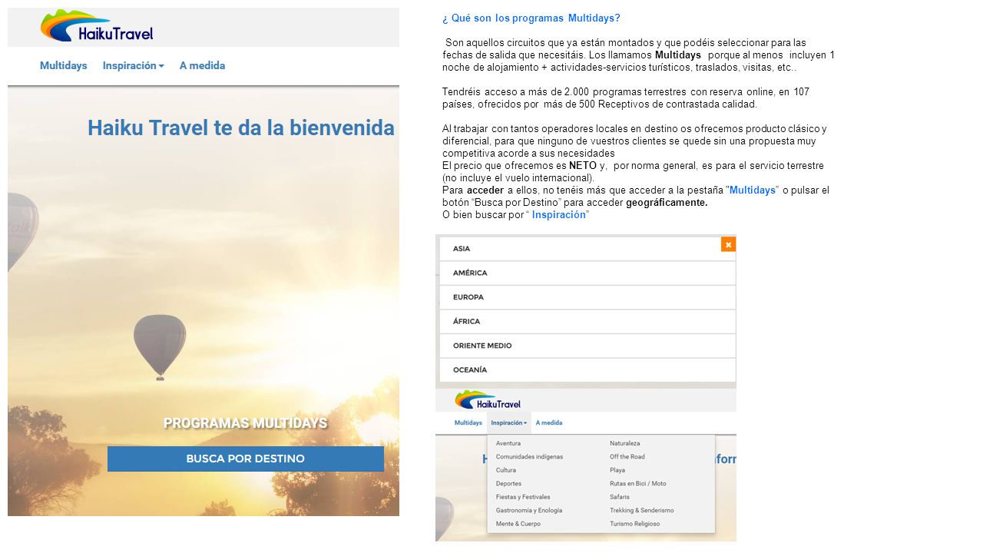Close the destination list with the orange X
The width and height of the screenshot is (983, 553).
point(728,244)
